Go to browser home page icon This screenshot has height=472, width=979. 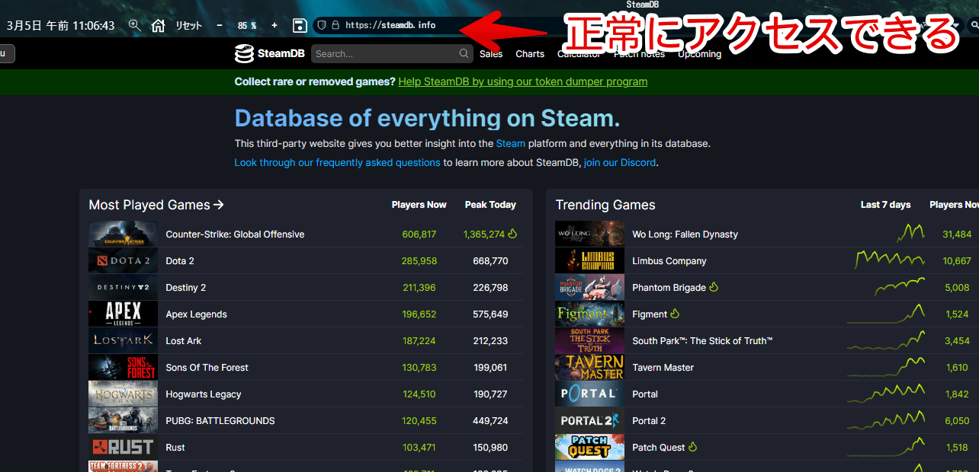(158, 25)
